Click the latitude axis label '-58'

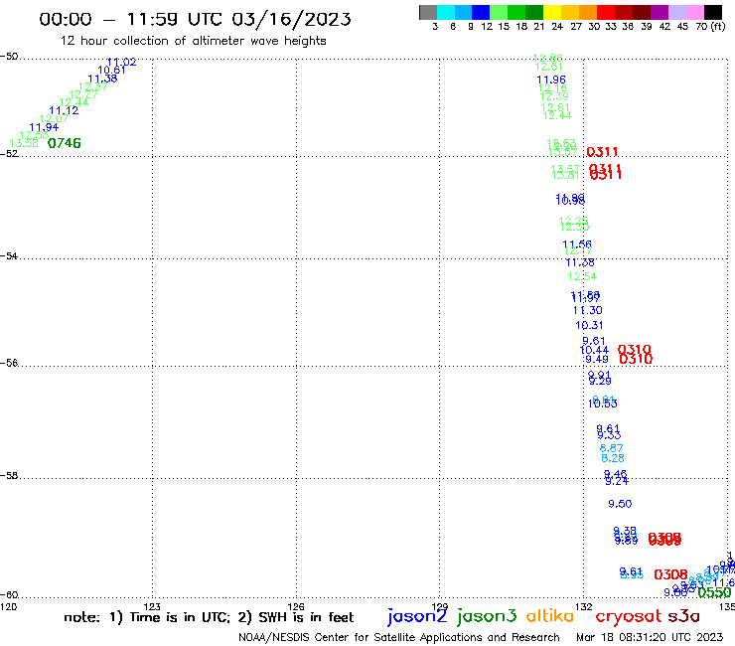coord(9,476)
